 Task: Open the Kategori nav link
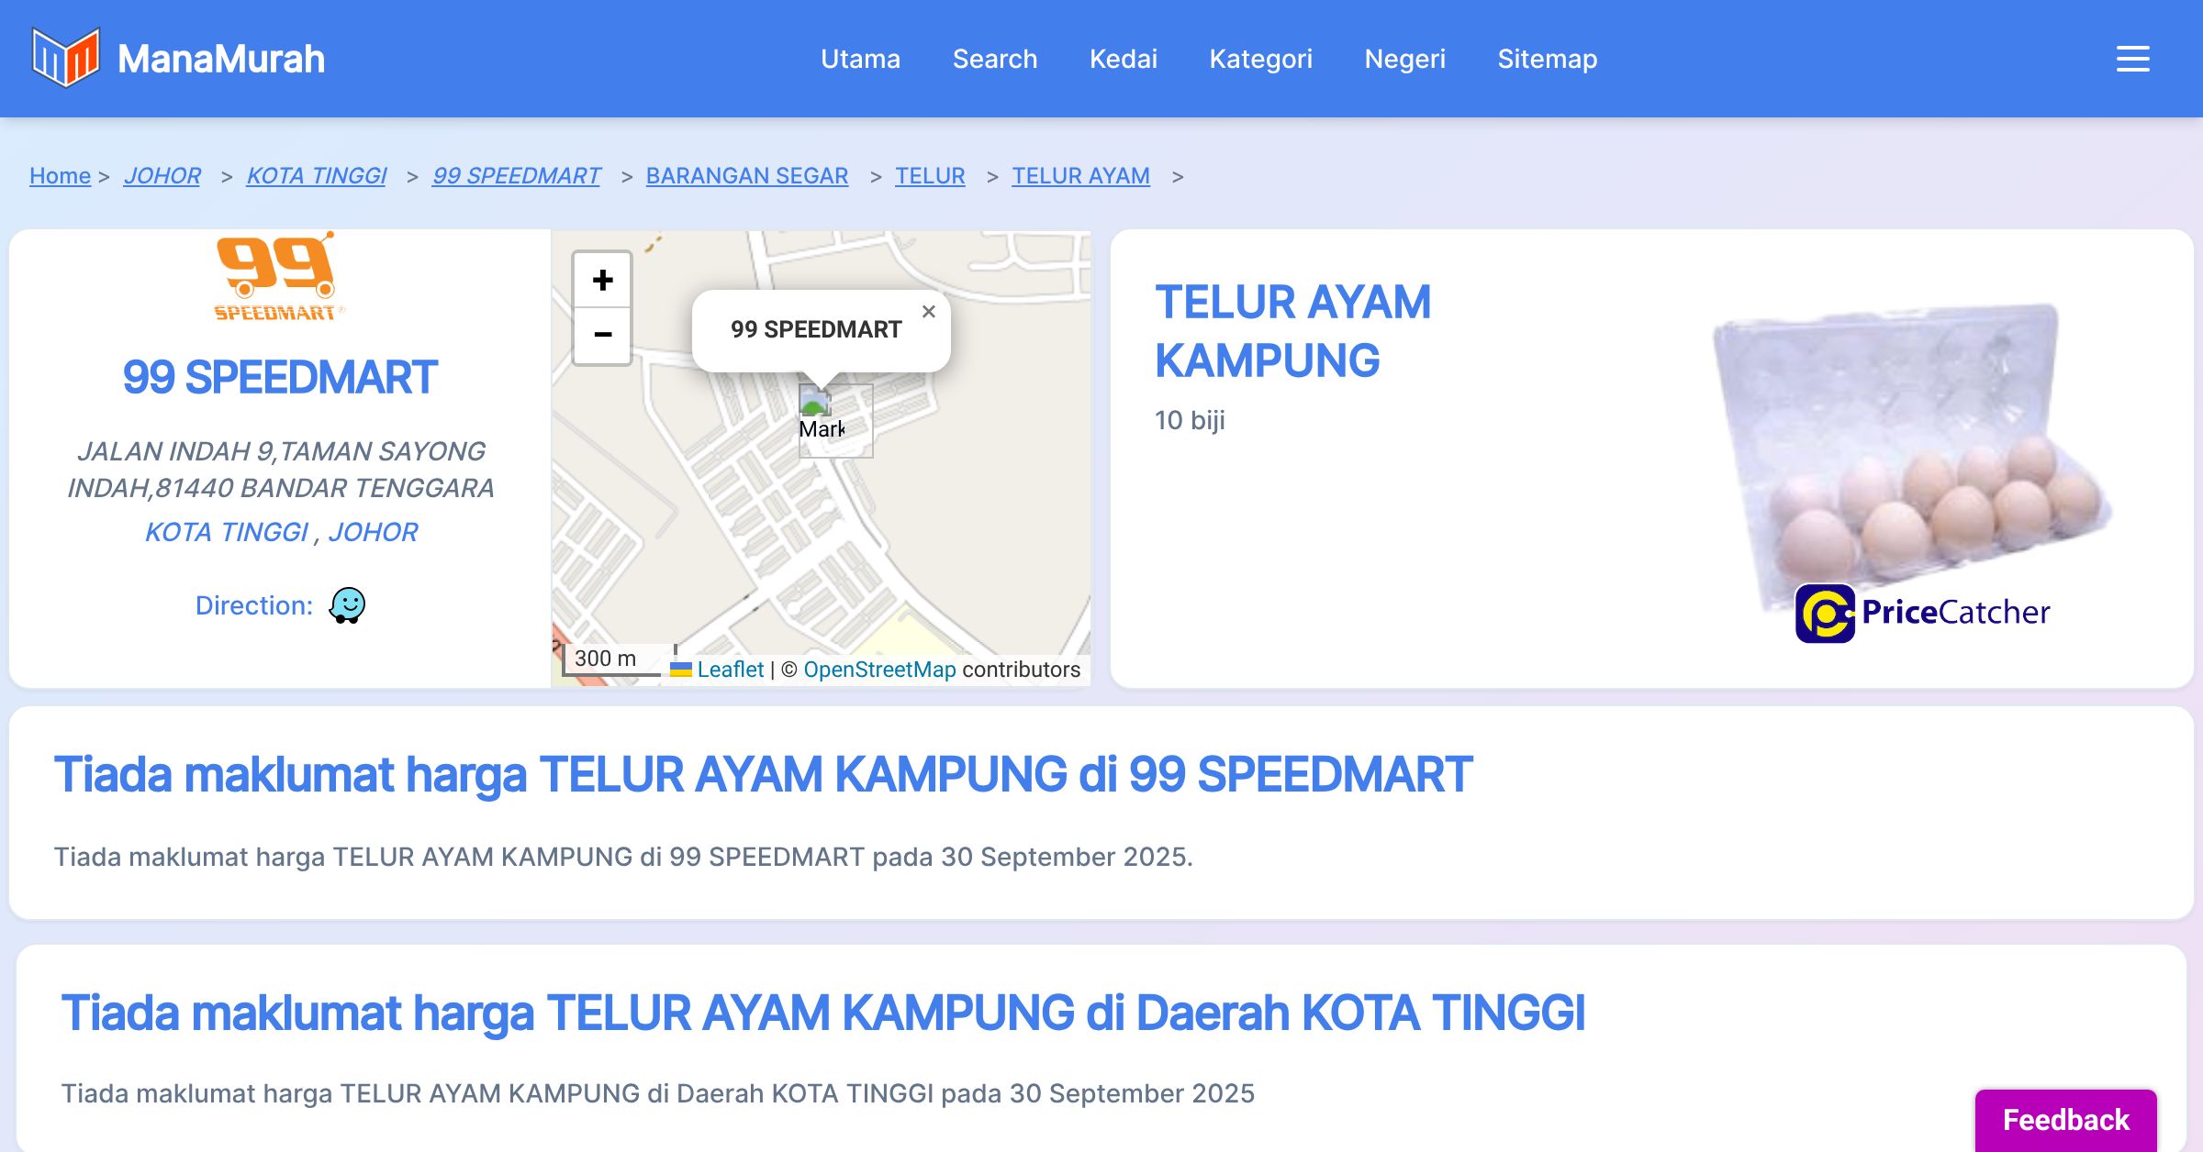click(x=1260, y=59)
